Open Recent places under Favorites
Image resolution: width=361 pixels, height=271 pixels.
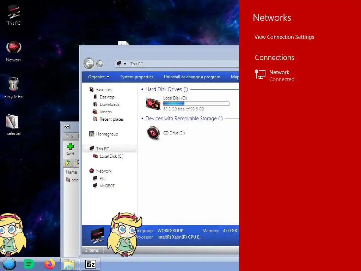click(111, 119)
